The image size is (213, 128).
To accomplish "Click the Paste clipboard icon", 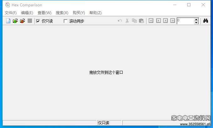I will 141,21.
